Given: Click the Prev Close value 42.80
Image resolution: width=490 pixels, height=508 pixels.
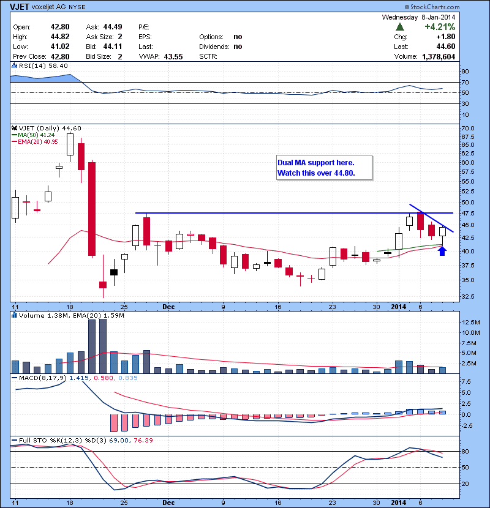Looking at the screenshot, I should [x=60, y=57].
